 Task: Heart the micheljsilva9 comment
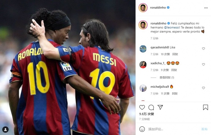click(x=203, y=88)
